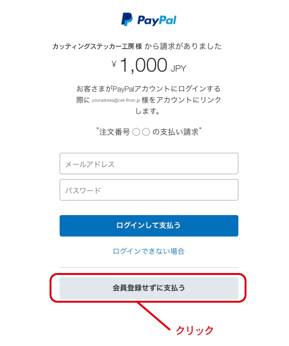The height and width of the screenshot is (346, 289).
Task: Click the youradress@csk.finon.jp email text
Action: [116, 100]
